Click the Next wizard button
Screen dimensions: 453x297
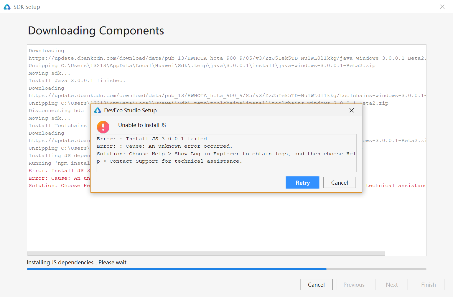click(391, 285)
